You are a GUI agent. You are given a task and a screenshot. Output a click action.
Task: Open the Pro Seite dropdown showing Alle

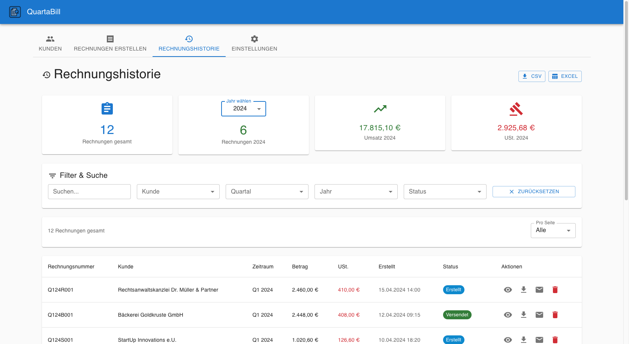point(553,230)
